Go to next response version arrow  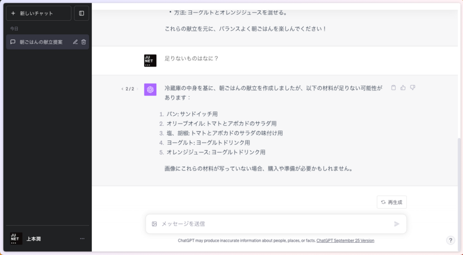coord(137,89)
